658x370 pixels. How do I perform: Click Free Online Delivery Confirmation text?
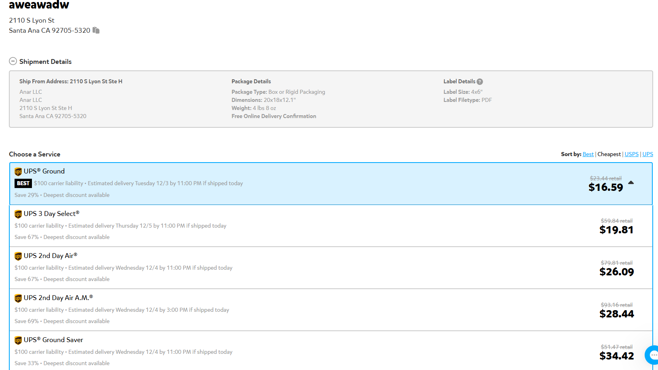(x=274, y=116)
